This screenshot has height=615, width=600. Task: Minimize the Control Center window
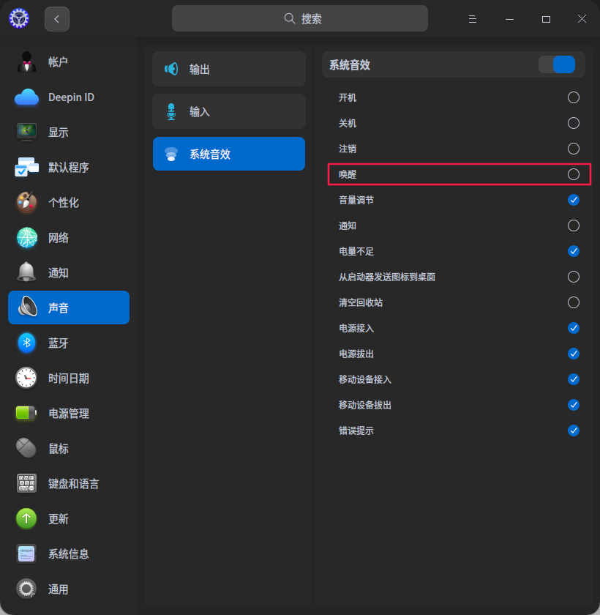[509, 19]
